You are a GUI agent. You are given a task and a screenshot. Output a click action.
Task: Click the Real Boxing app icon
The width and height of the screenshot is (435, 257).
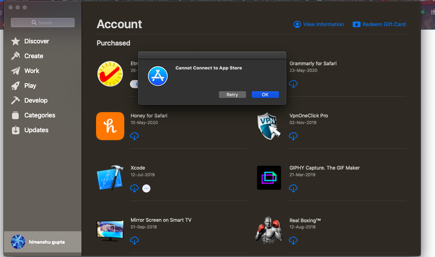click(x=269, y=230)
